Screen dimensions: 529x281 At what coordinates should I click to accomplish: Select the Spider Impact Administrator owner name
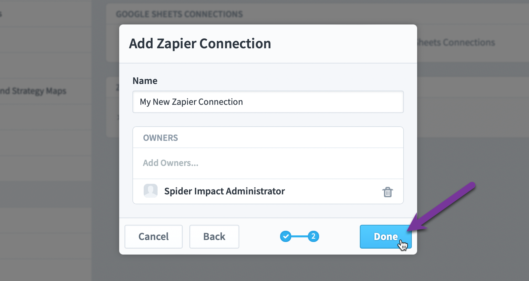224,191
